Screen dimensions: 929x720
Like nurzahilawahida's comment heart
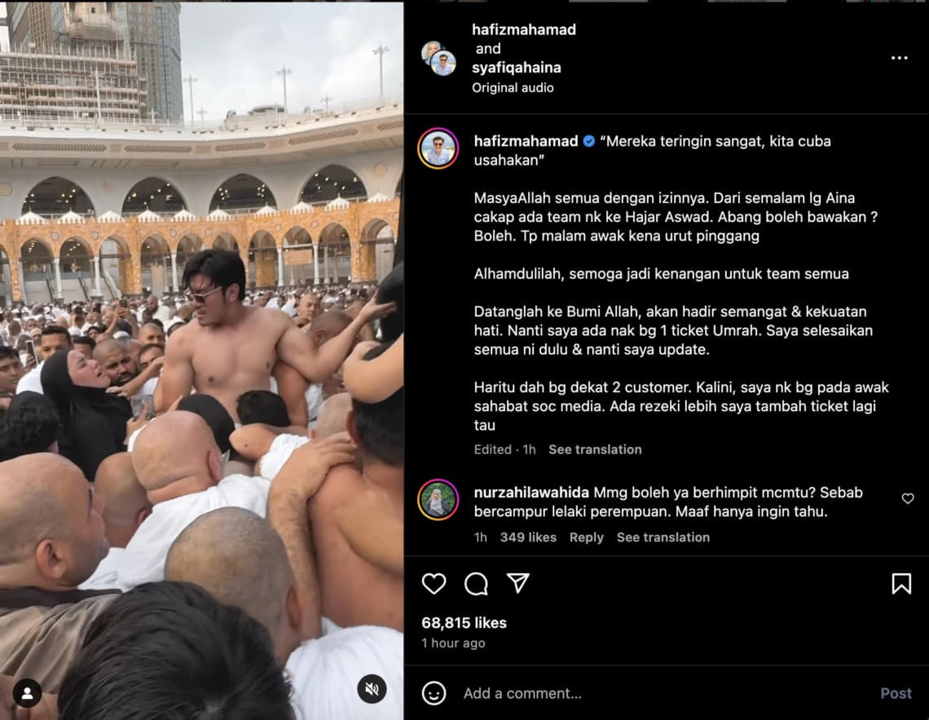pos(908,498)
